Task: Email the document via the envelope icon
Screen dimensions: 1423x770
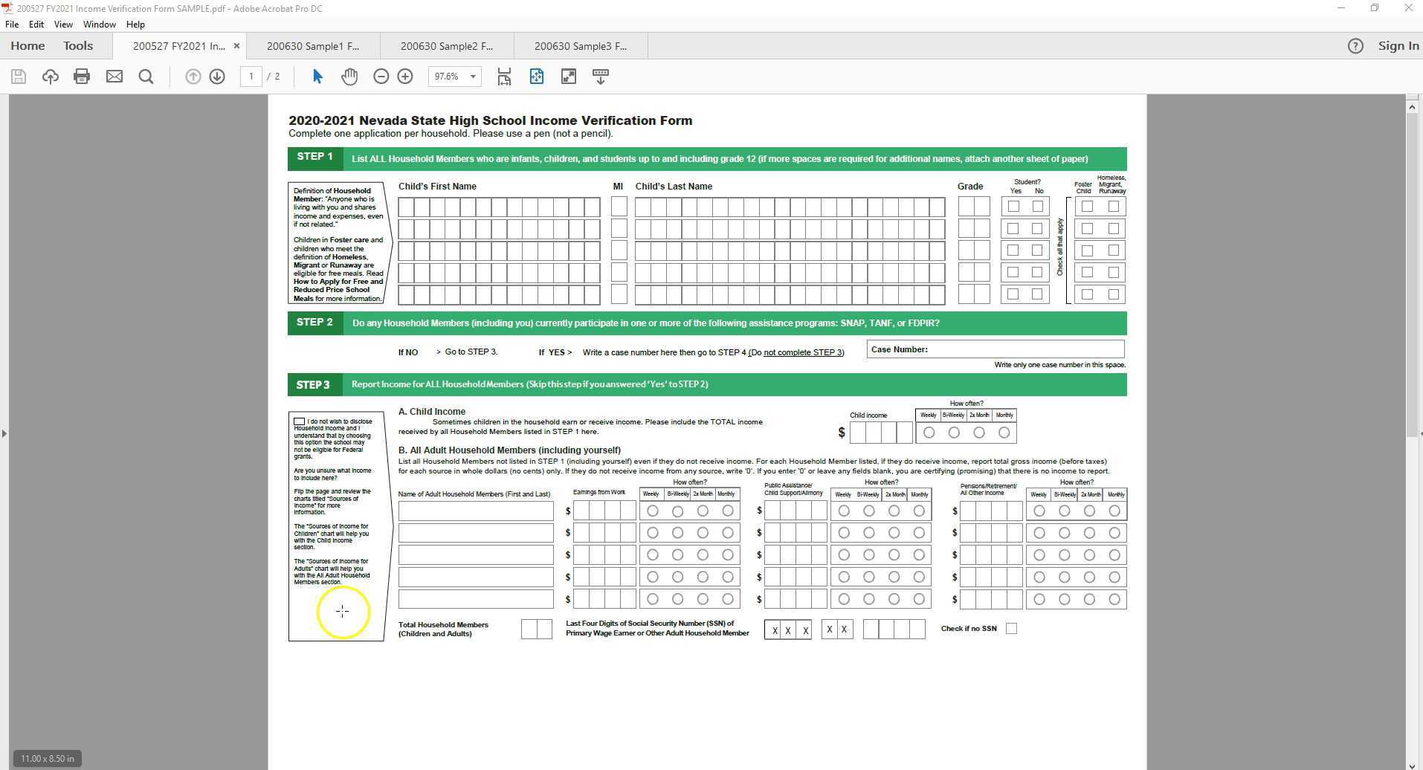Action: click(x=114, y=76)
